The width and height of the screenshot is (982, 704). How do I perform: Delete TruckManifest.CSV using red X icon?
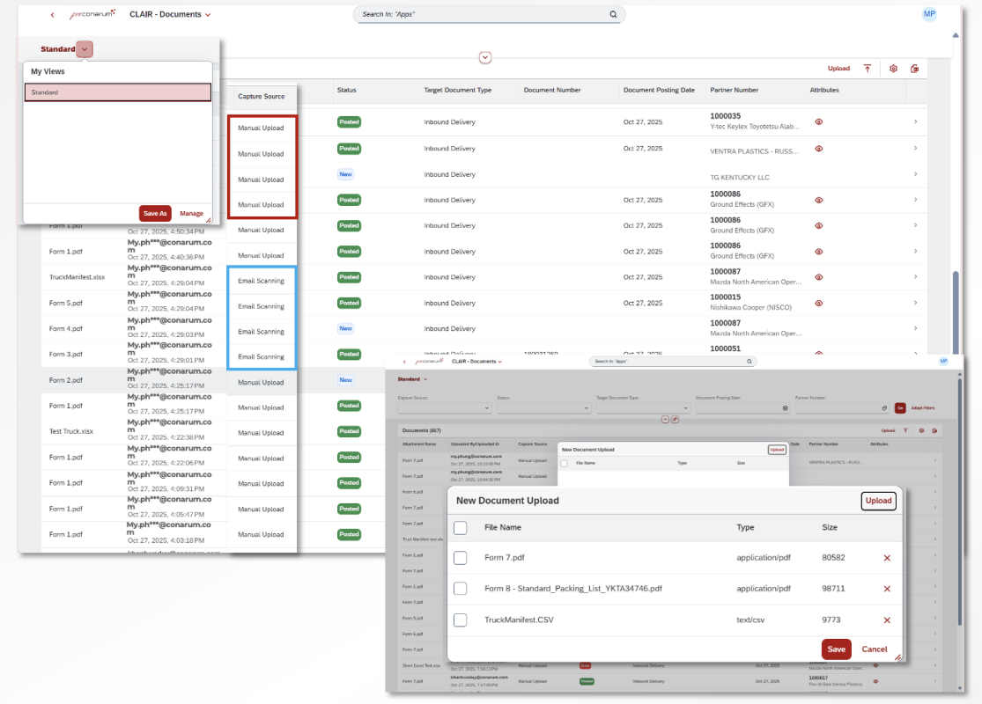click(x=887, y=620)
